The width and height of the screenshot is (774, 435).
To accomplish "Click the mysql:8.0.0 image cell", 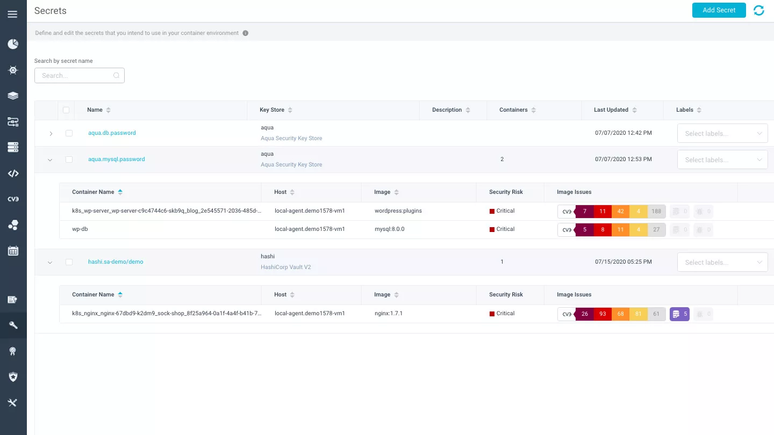I will 390,229.
